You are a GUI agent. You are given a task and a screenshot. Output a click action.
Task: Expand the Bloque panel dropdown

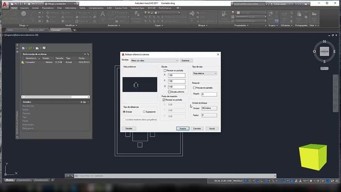pos(202,26)
